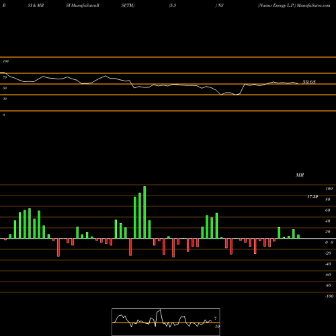Click the RSI axis label 30
The width and height of the screenshot is (336, 336).
[5, 99]
